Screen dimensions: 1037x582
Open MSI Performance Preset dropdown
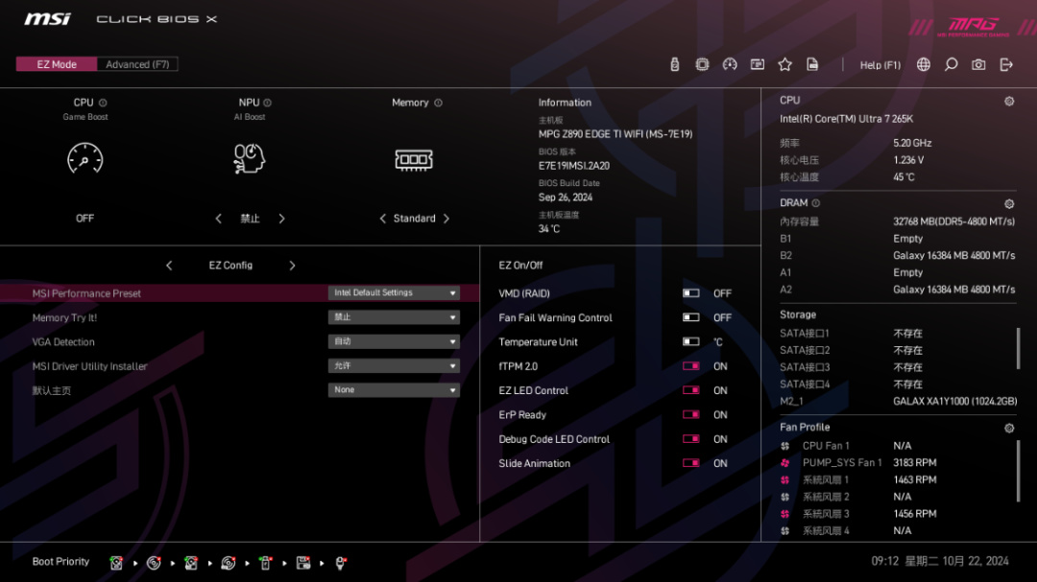(x=394, y=292)
